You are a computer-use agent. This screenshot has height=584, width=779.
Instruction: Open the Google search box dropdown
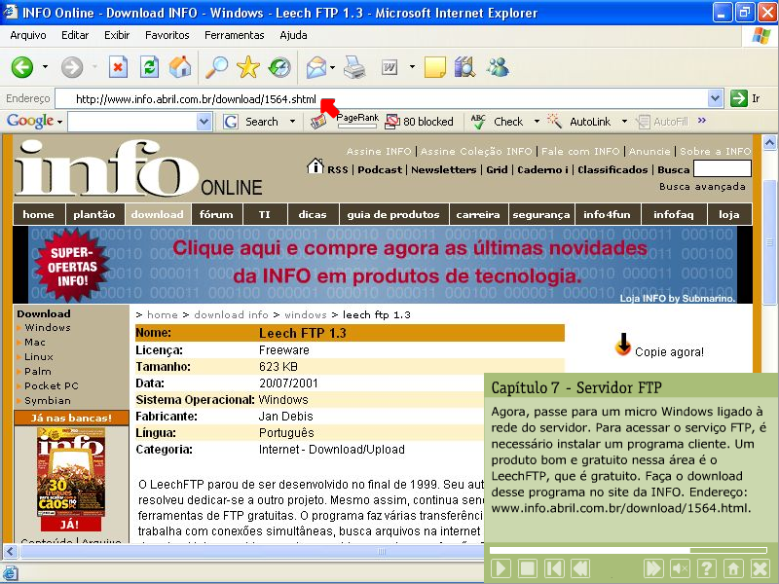point(204,122)
